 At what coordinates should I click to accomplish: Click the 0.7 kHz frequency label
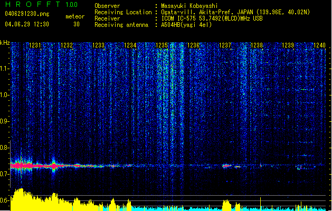[x=4, y=174]
